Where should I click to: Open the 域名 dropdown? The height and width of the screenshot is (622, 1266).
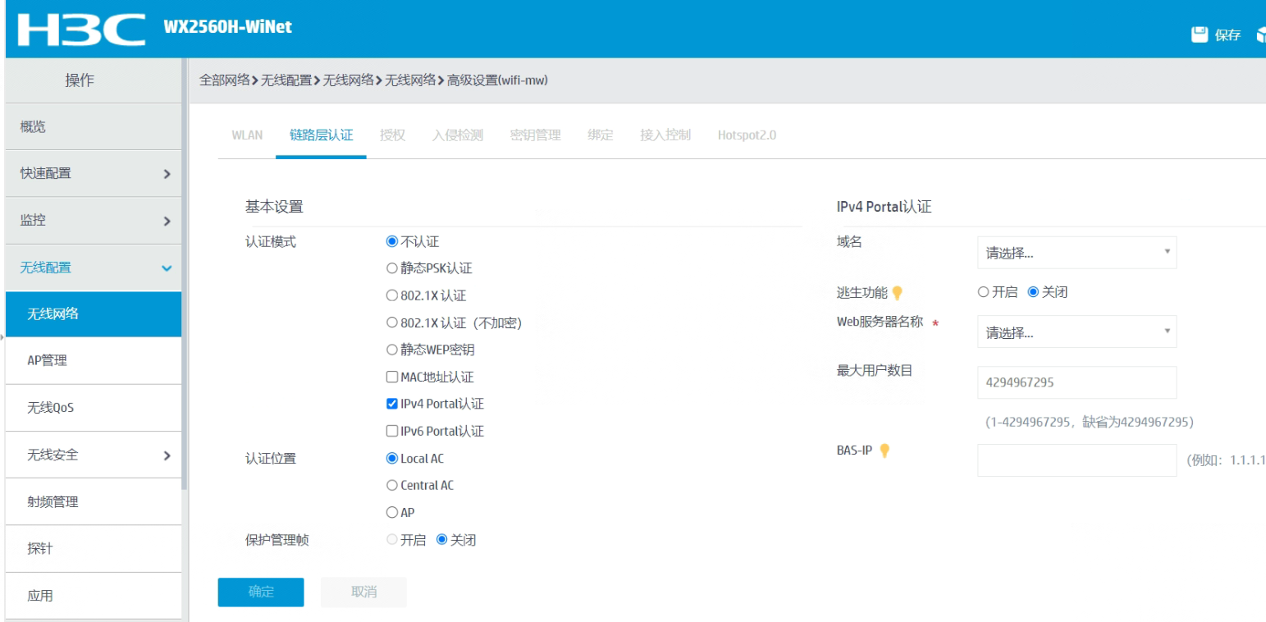[1076, 253]
